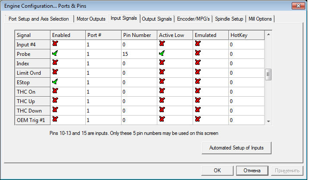Toggle THC Up Enabled state
The image size is (309, 180).
click(55, 101)
